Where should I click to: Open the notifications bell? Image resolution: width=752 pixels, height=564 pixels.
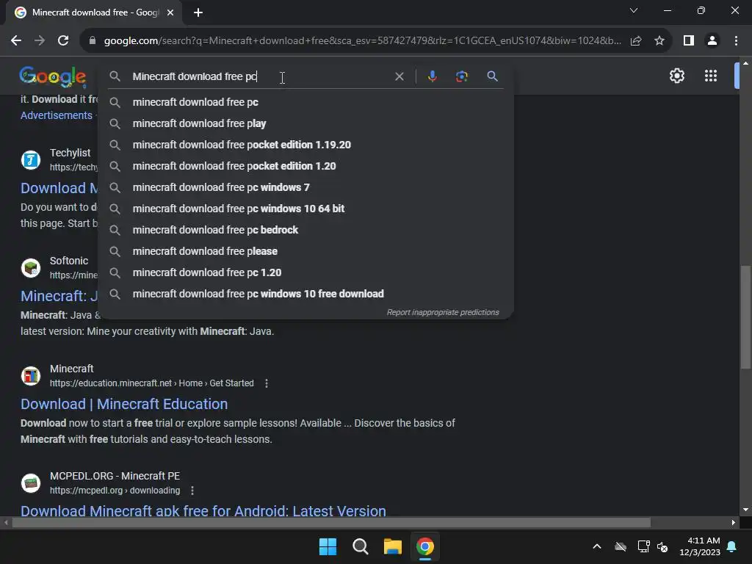732,546
